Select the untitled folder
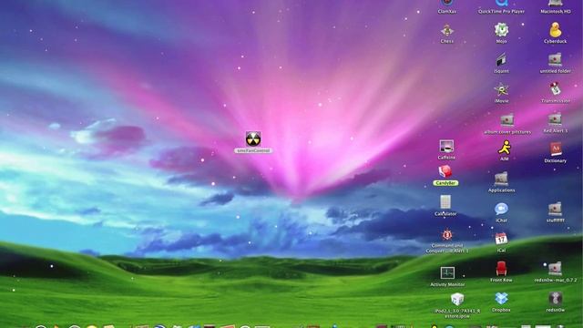 point(555,59)
